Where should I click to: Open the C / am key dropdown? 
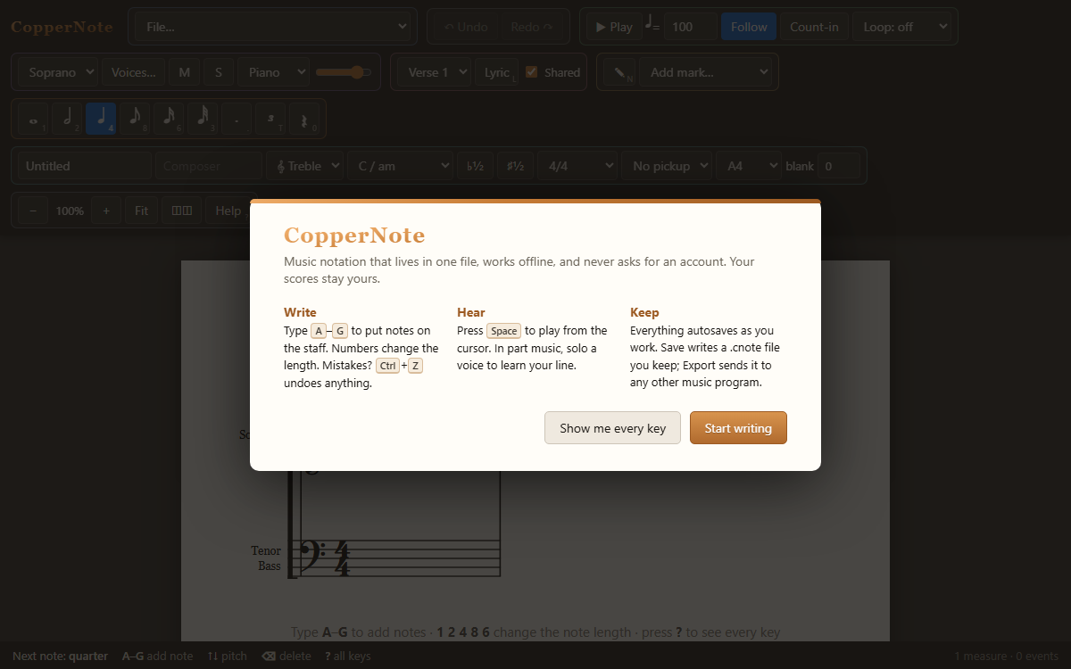(x=400, y=166)
